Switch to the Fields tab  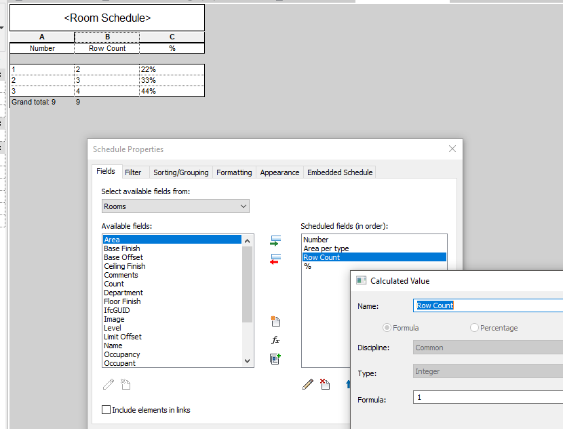[x=106, y=171]
